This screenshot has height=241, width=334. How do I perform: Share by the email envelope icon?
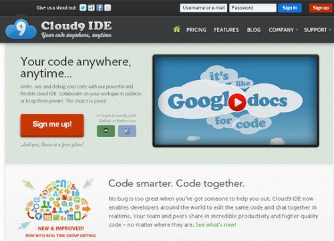click(108, 8)
